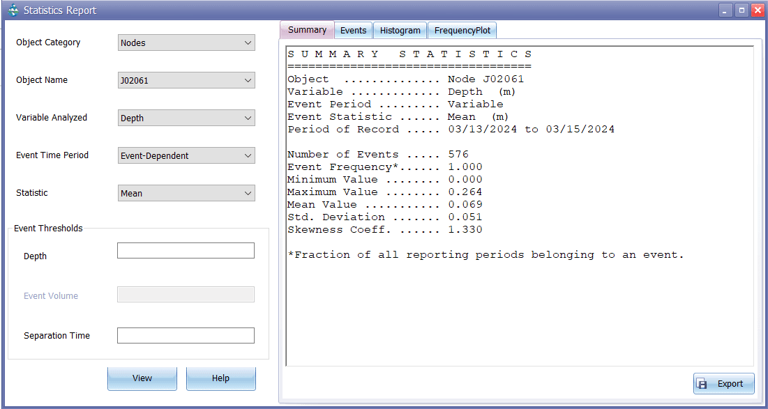
Task: Open Help for the Statistics Report
Action: [x=220, y=378]
